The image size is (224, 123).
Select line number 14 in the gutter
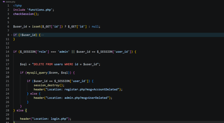pos(7,52)
